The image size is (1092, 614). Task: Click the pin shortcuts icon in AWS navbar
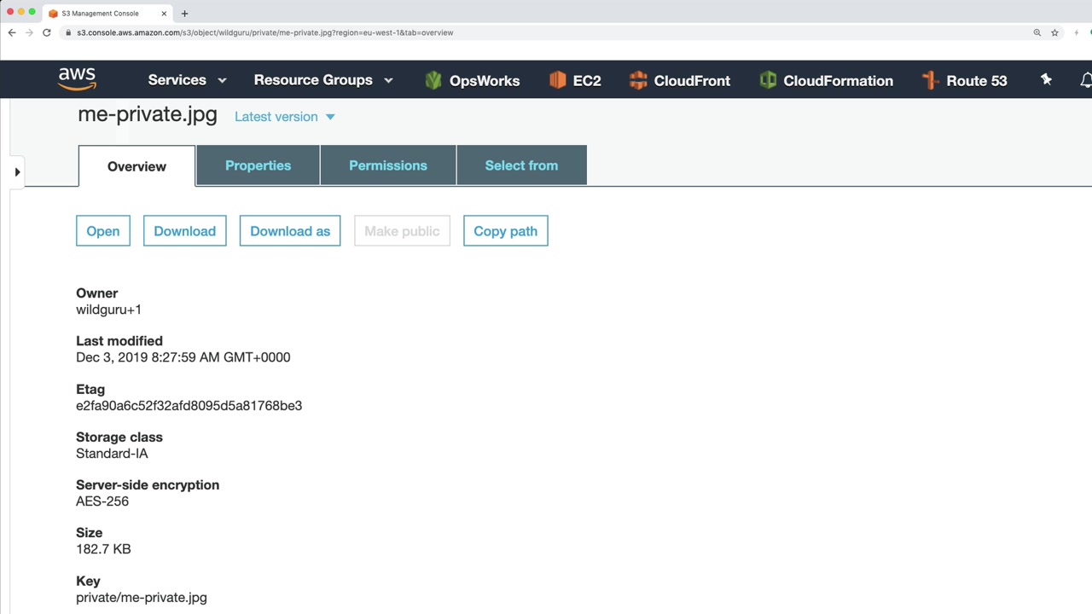pos(1046,79)
